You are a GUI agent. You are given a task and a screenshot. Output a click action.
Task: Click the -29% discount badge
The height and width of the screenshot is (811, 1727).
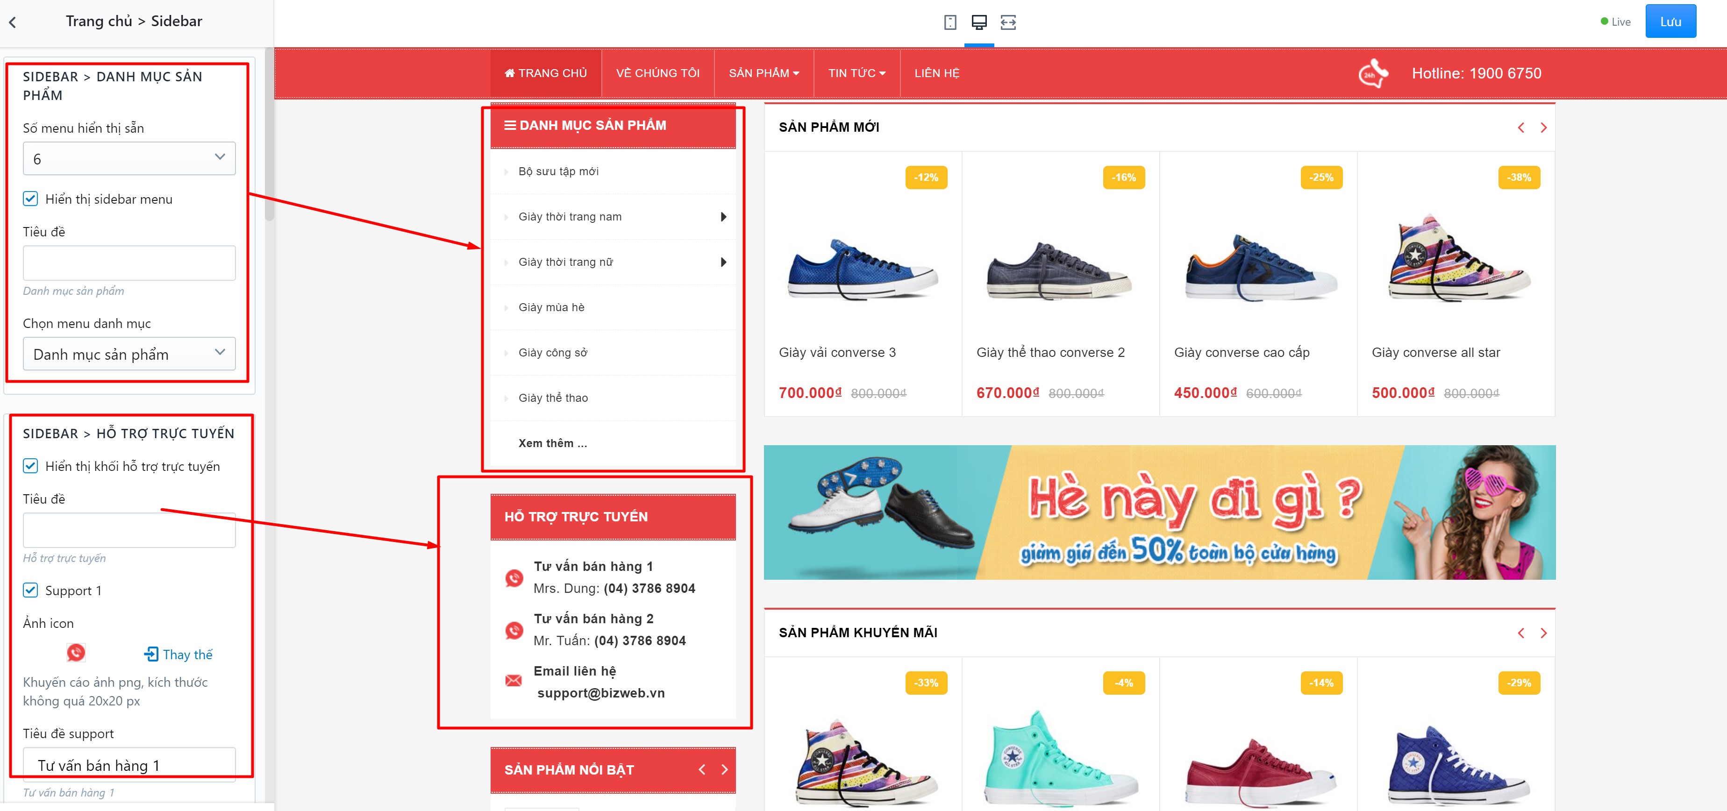pyautogui.click(x=1519, y=683)
